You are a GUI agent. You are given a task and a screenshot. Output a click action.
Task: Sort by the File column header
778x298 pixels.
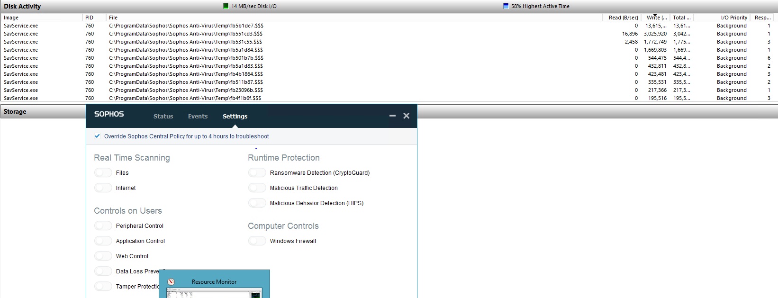[354, 18]
